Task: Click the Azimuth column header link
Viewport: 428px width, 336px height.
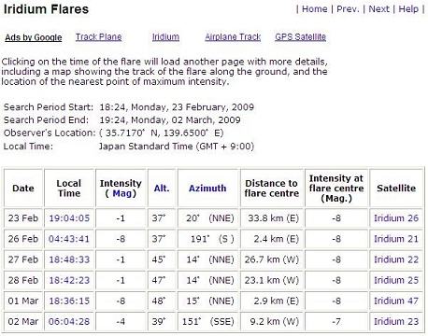Action: click(x=207, y=189)
